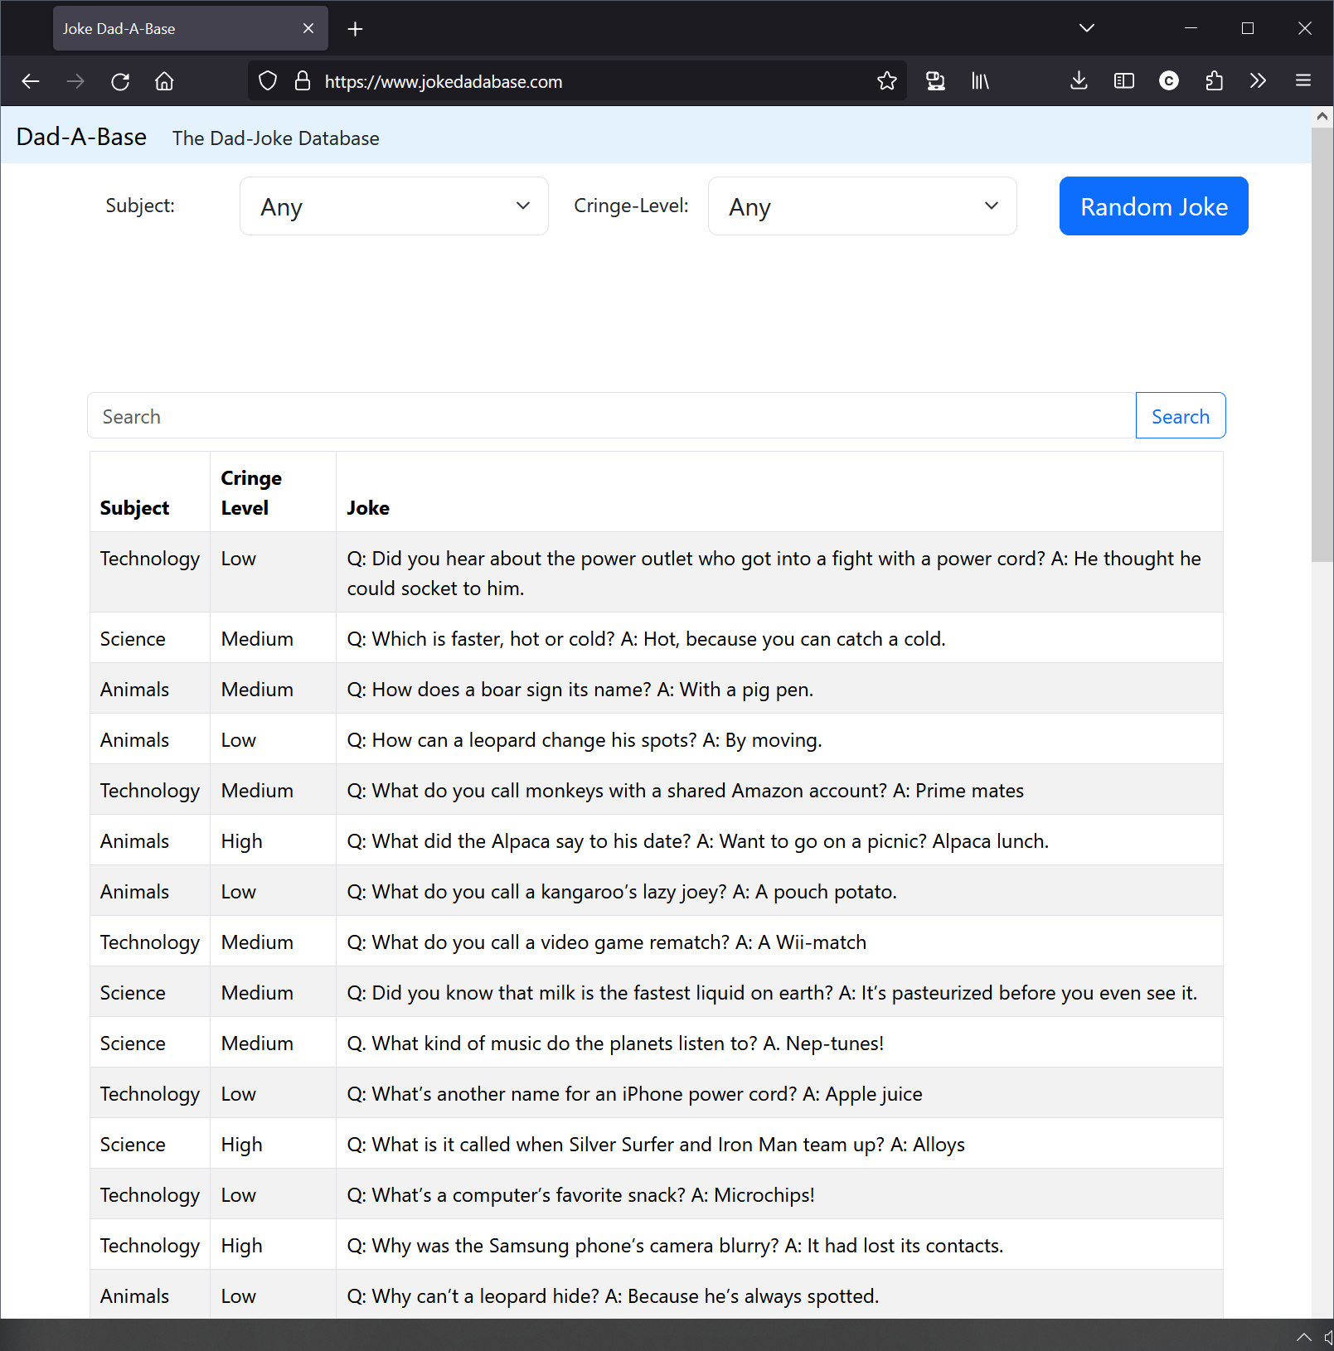1334x1351 pixels.
Task: Go to the browser home page
Action: 164,81
